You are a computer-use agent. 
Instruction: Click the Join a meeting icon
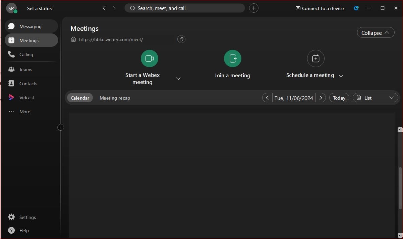tap(233, 58)
